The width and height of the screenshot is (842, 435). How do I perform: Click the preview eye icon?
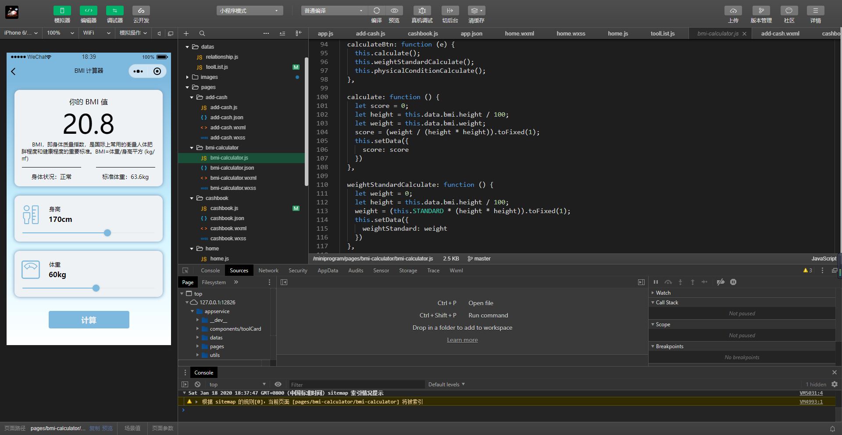coord(394,11)
